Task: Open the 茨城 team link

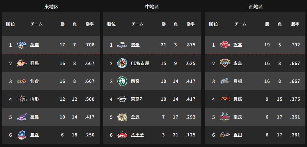Action: (35, 45)
